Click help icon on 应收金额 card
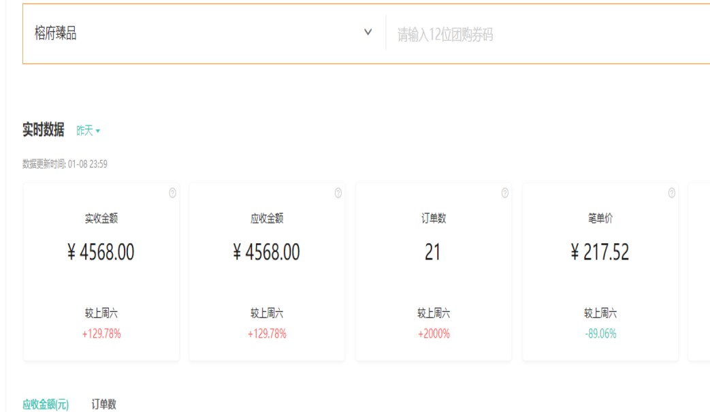Screen dimensions: 710x412 coord(338,193)
